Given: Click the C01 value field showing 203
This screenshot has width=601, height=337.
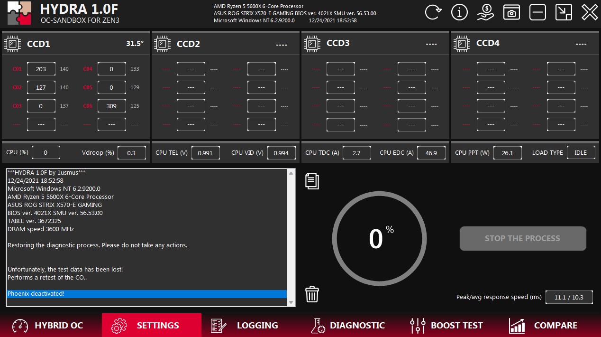Looking at the screenshot, I should click(x=41, y=69).
